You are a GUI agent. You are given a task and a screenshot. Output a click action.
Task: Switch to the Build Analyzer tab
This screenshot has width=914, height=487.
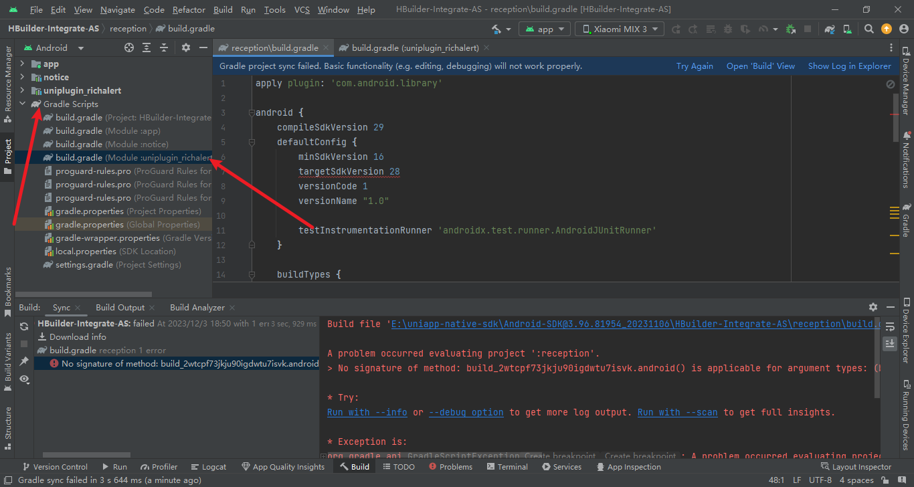point(197,307)
